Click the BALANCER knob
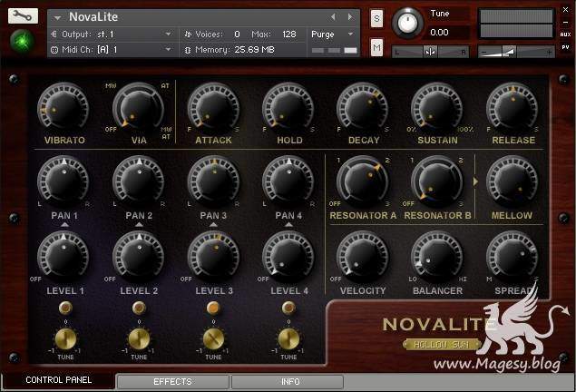The height and width of the screenshot is (392, 576). 437,257
